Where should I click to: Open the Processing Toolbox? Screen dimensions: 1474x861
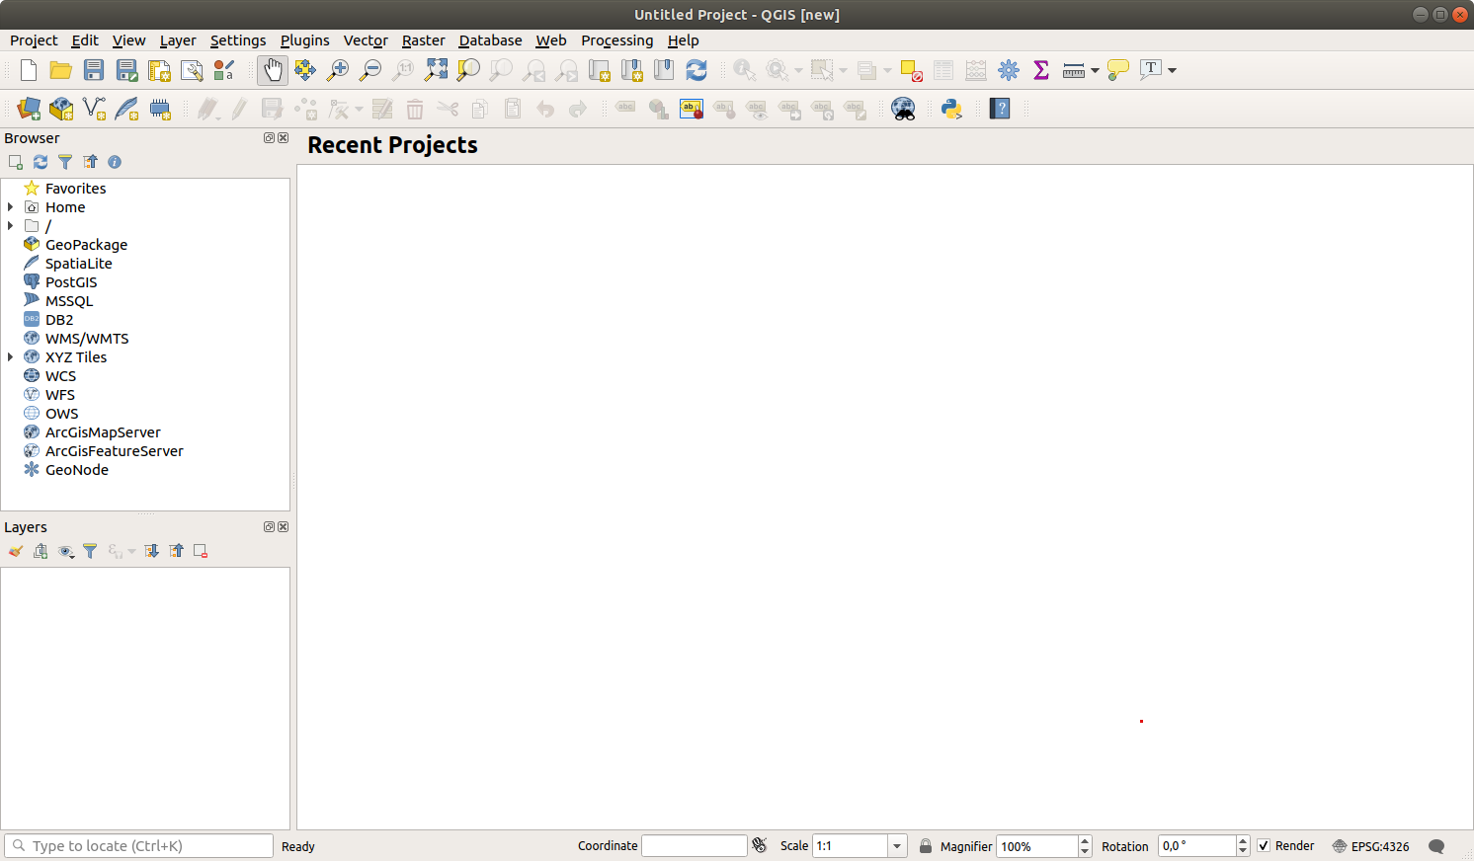[1008, 70]
